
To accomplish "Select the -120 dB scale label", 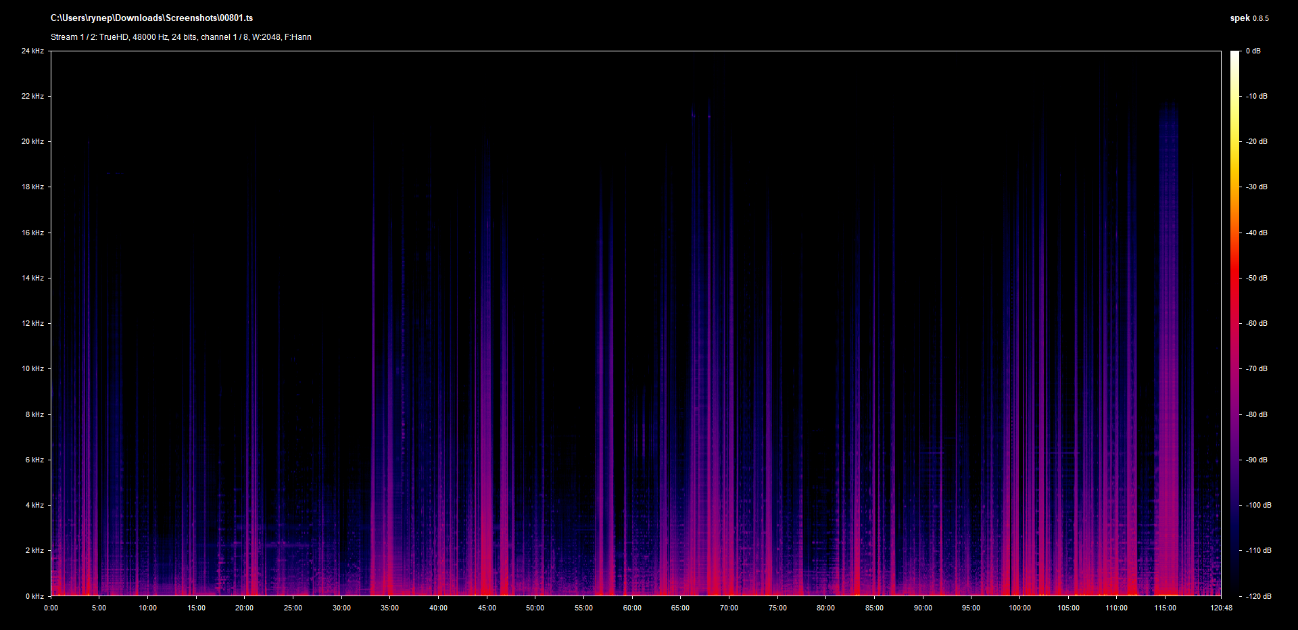I will coord(1258,596).
